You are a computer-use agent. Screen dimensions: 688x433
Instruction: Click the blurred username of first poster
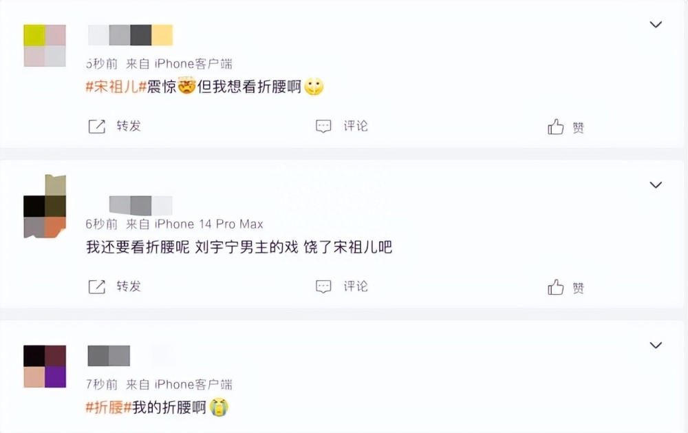[130, 35]
